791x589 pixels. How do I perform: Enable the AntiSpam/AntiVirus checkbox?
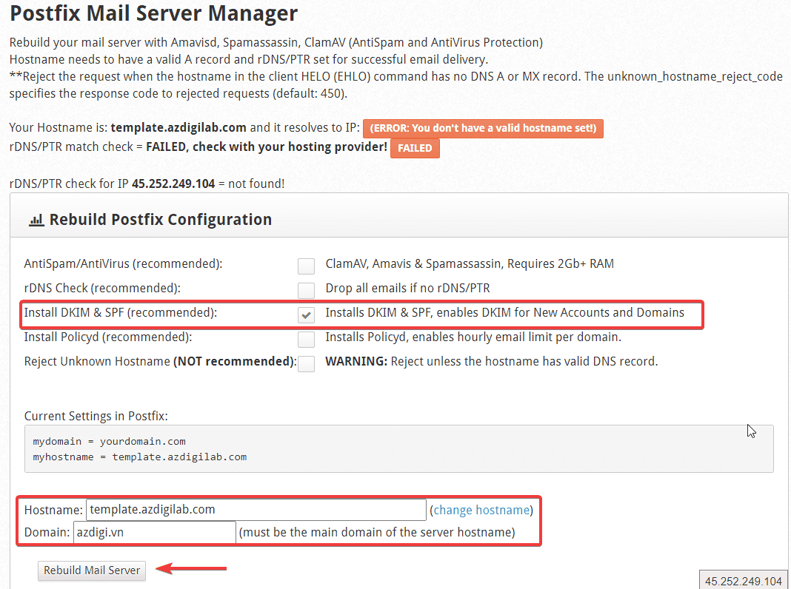[x=306, y=266]
